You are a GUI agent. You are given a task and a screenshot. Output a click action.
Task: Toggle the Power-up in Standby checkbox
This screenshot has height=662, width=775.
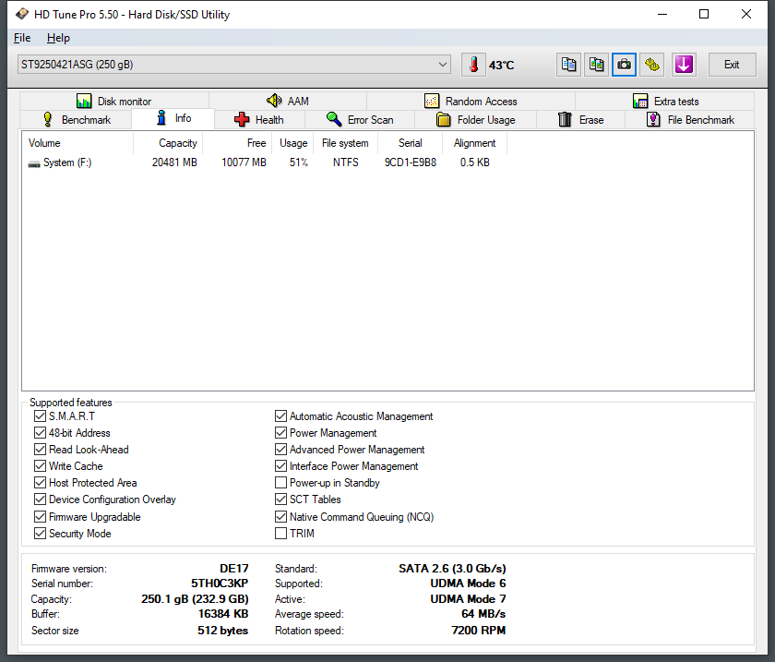tap(280, 483)
